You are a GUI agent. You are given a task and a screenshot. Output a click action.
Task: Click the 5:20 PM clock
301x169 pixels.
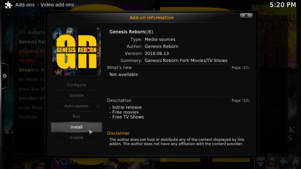point(283,5)
